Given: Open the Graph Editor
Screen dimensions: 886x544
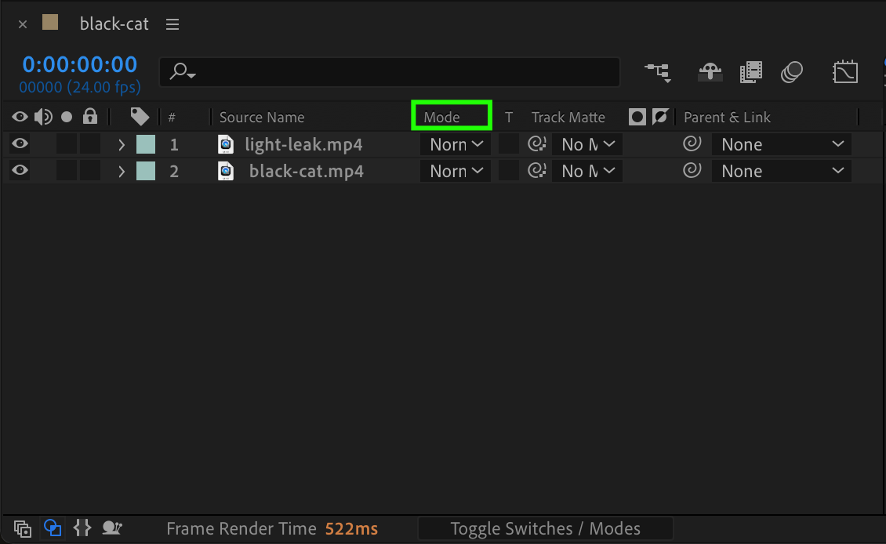Looking at the screenshot, I should click(844, 72).
